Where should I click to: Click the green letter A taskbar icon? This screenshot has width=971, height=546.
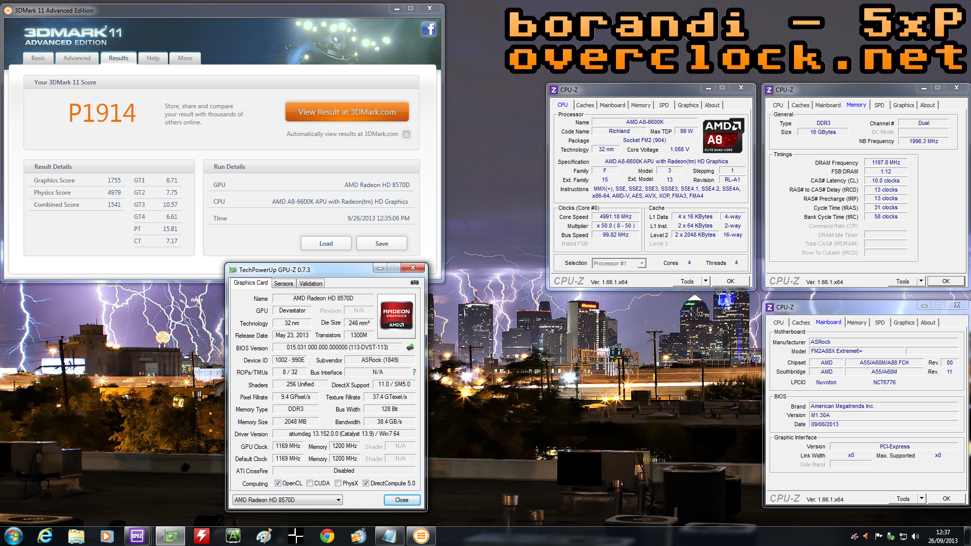[x=233, y=536]
